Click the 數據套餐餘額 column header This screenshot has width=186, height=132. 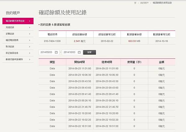[x=134, y=34]
